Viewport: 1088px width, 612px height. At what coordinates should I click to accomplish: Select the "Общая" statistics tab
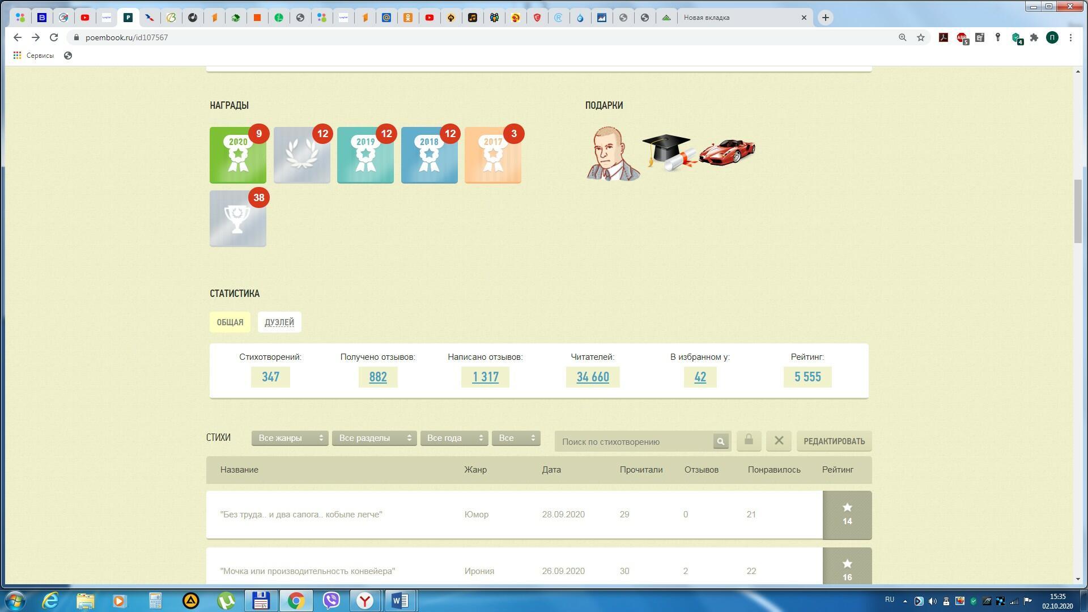click(229, 322)
